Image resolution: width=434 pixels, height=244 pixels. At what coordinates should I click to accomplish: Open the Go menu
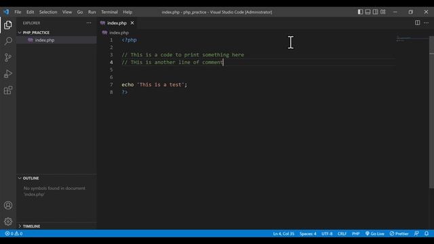tap(80, 12)
